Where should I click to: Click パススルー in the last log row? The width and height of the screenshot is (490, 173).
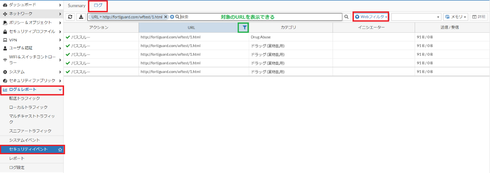(x=81, y=72)
